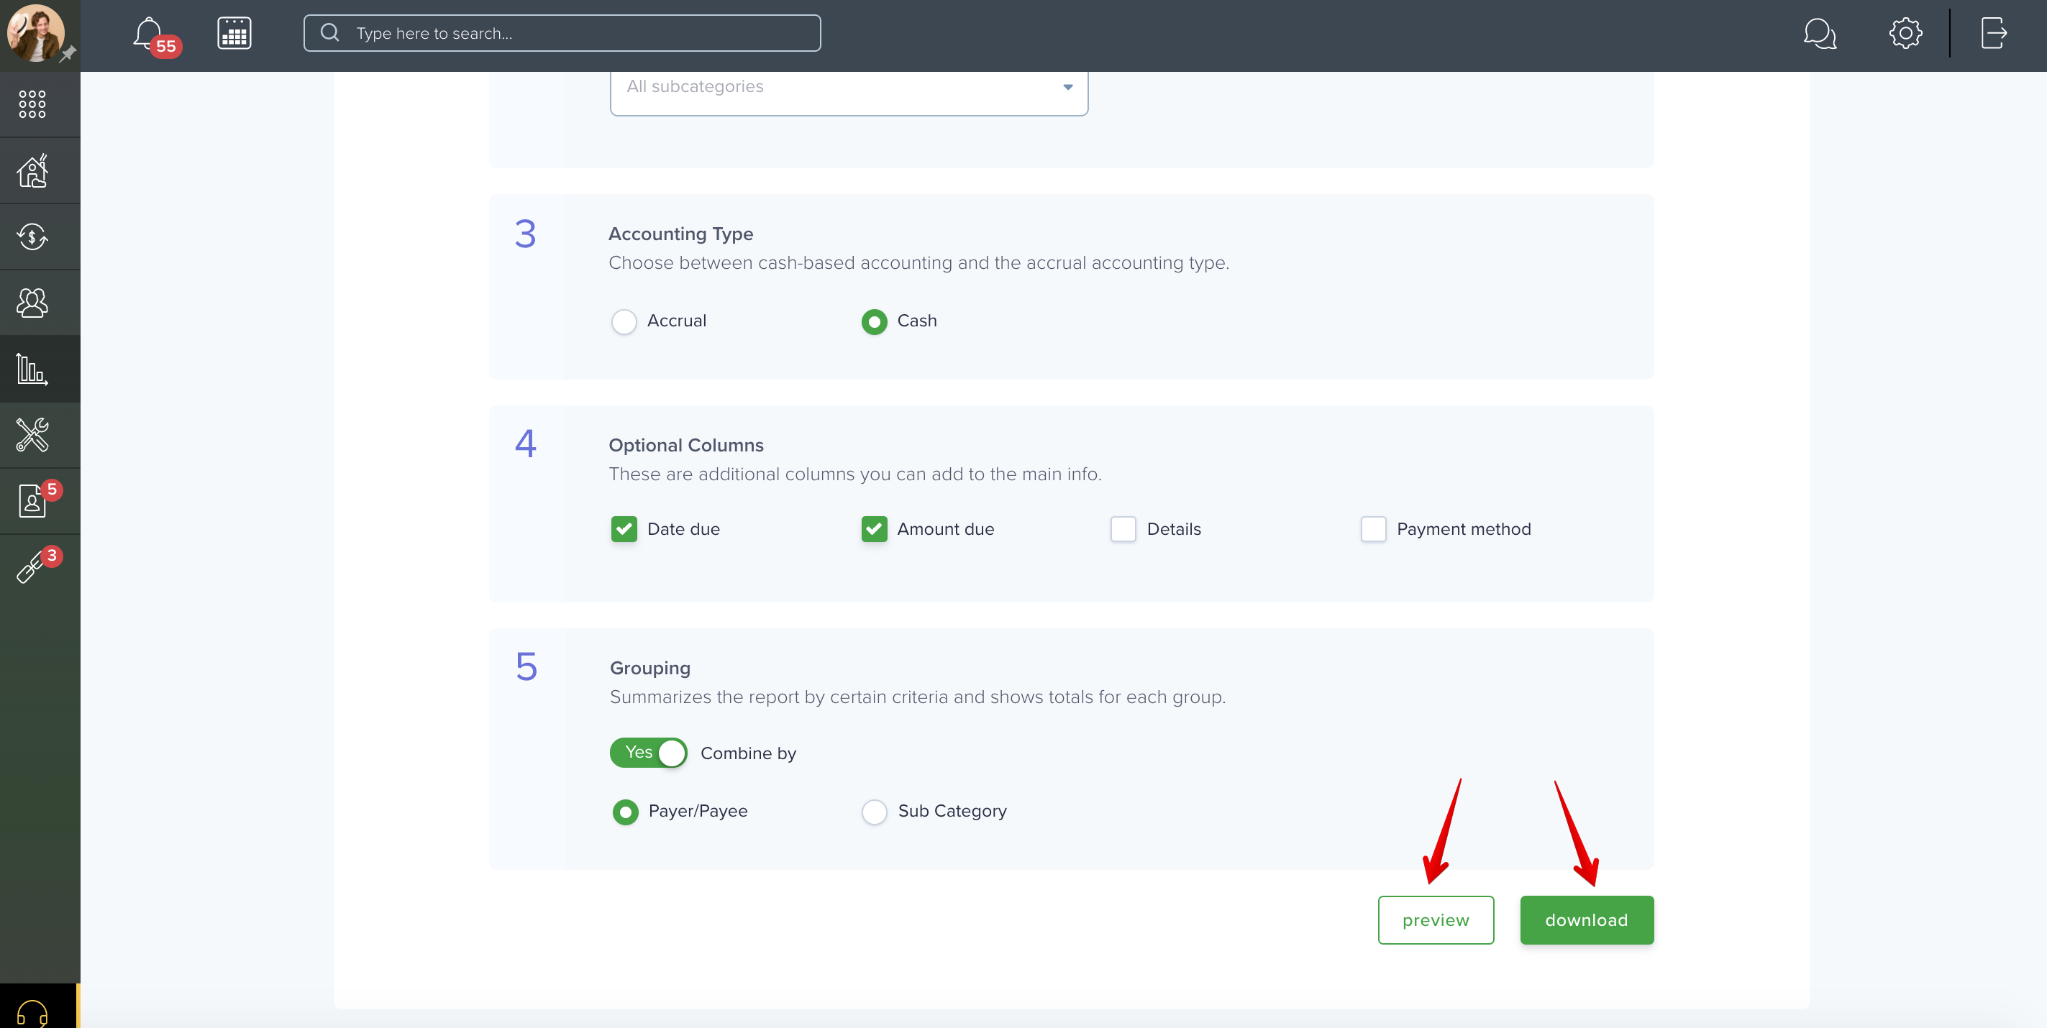Click the preview button
The image size is (2047, 1028).
click(x=1435, y=920)
